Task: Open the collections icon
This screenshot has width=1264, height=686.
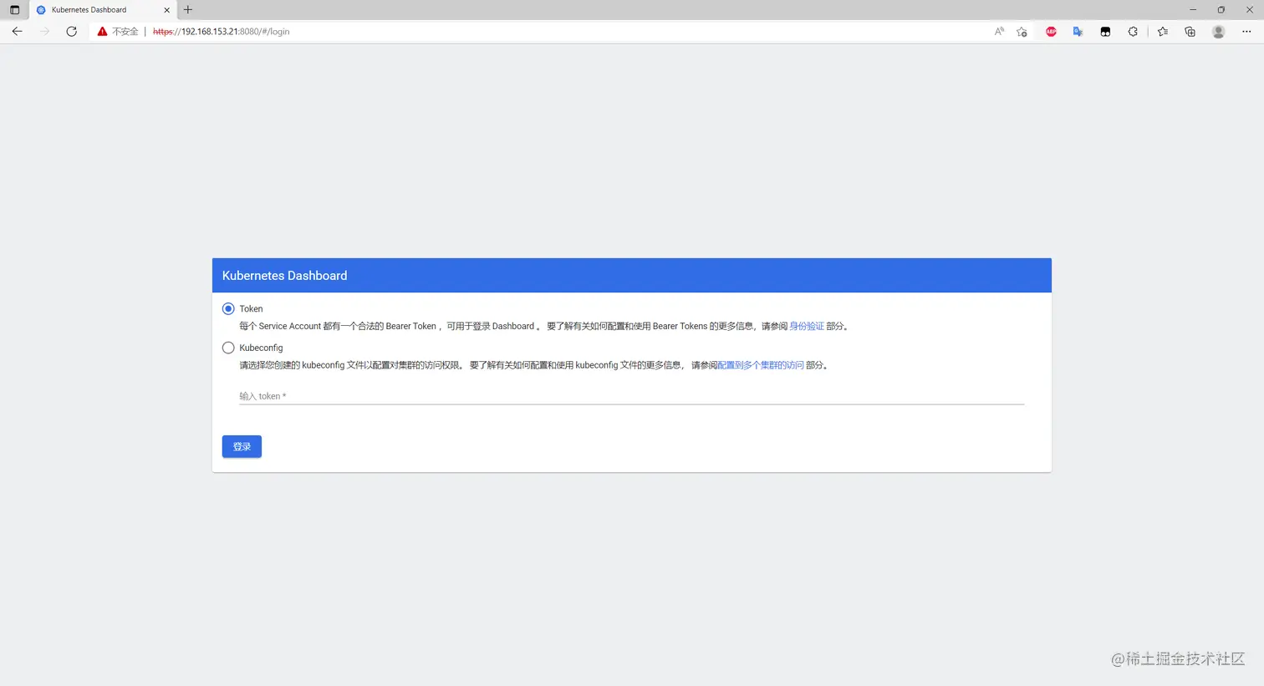Action: (1190, 32)
